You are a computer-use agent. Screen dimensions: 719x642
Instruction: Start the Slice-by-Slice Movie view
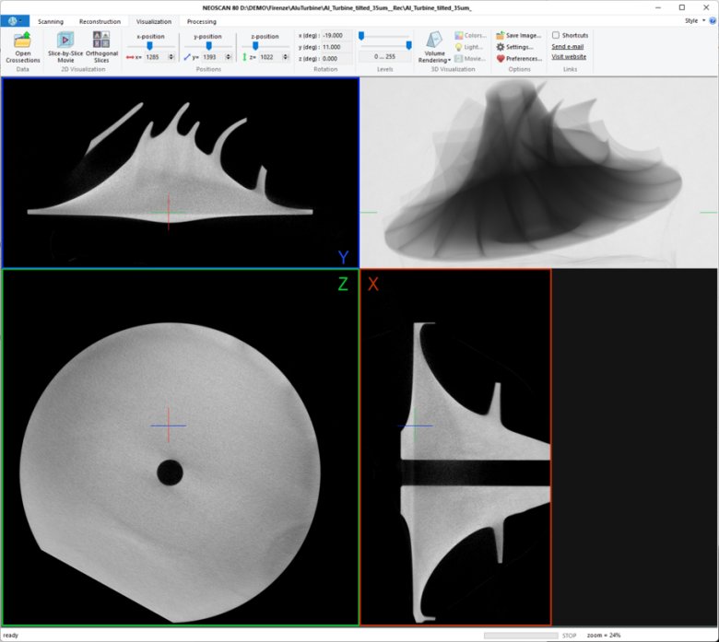(65, 41)
